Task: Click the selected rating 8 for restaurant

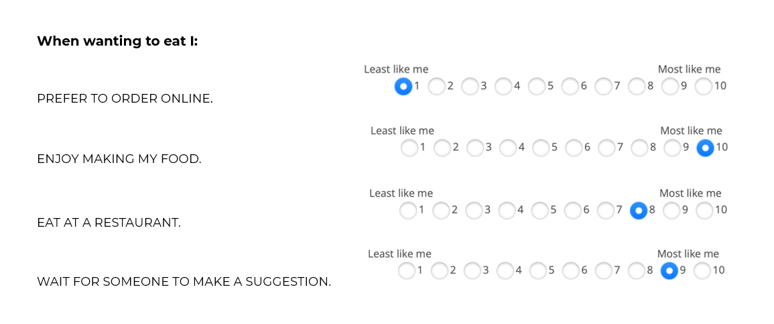Action: coord(639,211)
